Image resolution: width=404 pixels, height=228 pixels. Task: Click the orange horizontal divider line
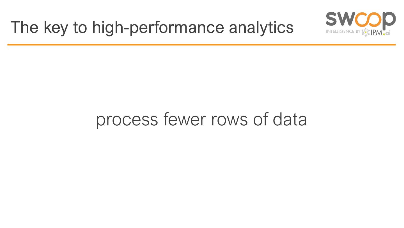point(201,45)
